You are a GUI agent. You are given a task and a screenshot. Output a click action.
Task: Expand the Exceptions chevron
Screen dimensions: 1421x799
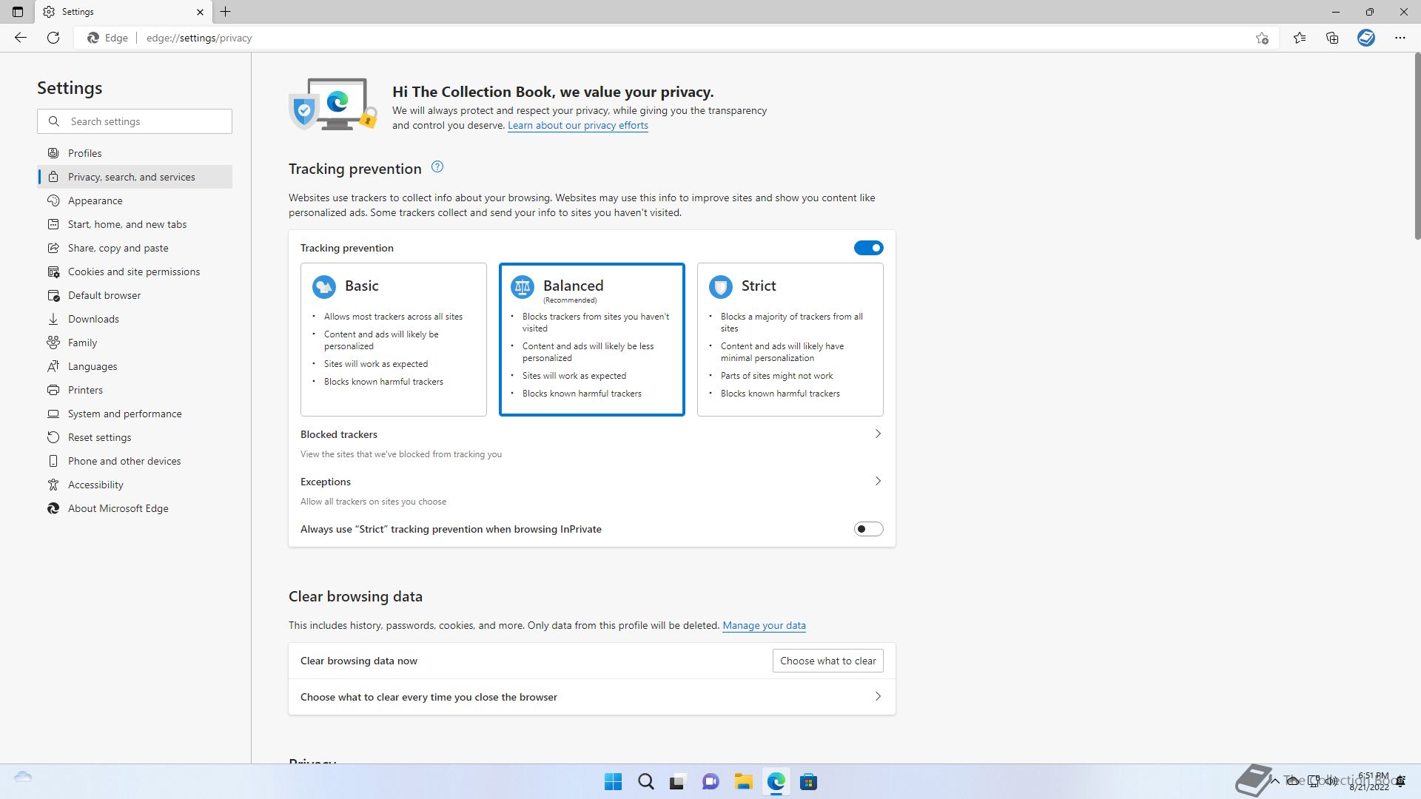(x=878, y=482)
